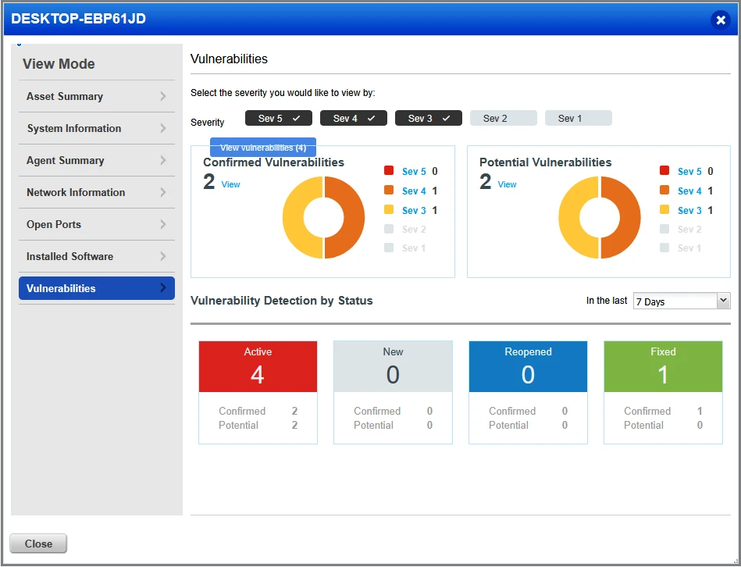741x567 pixels.
Task: Click the chevron next to Agent Summary
Action: point(163,161)
